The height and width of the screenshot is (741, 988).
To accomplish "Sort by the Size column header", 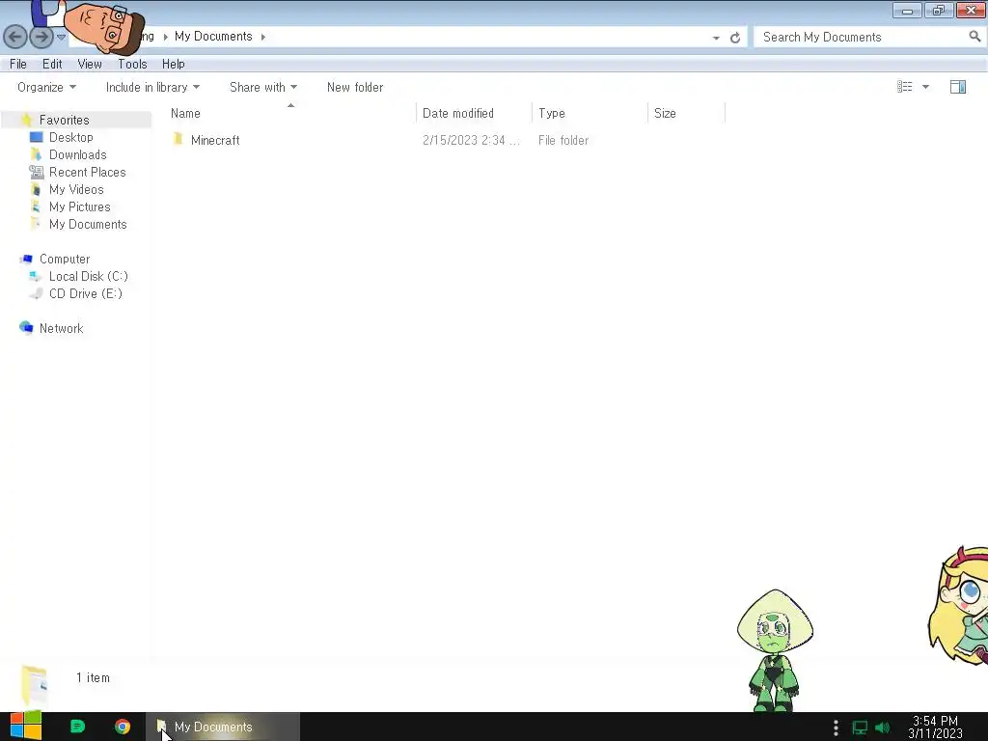I will click(687, 114).
